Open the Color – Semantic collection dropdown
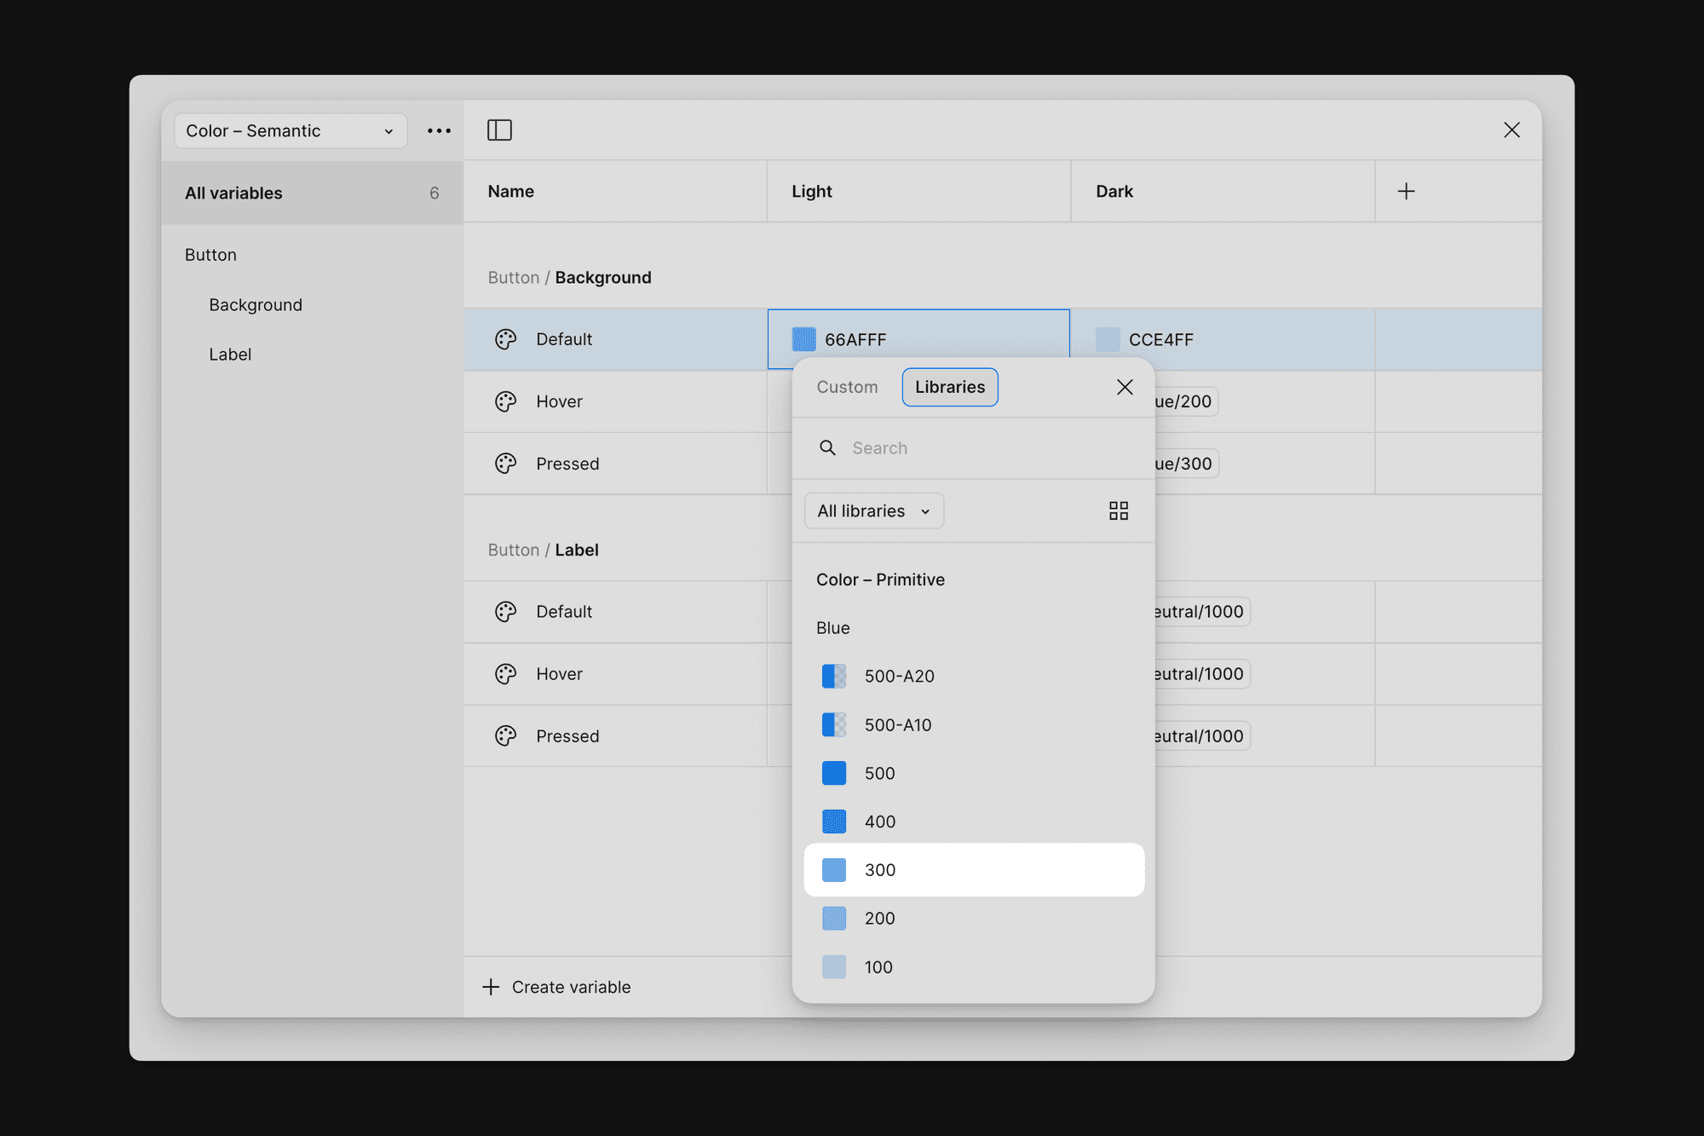The image size is (1704, 1136). (x=290, y=131)
